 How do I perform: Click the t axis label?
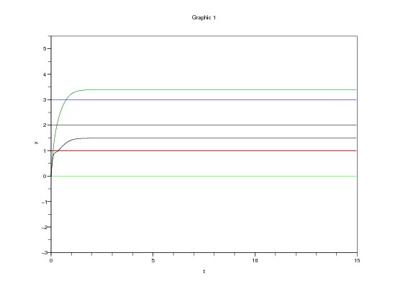pyautogui.click(x=204, y=271)
